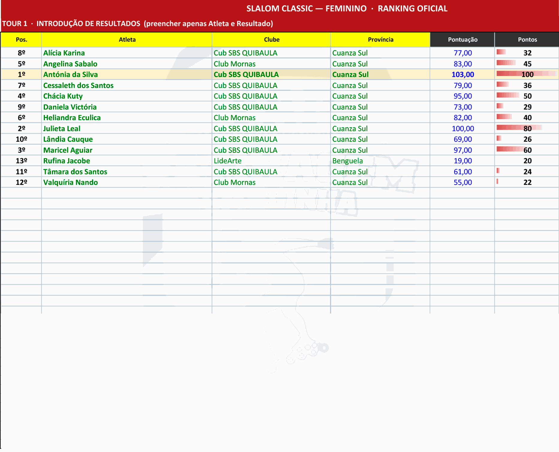The width and height of the screenshot is (559, 452).
Task: Select the 103,00 score cell
Action: pos(463,74)
